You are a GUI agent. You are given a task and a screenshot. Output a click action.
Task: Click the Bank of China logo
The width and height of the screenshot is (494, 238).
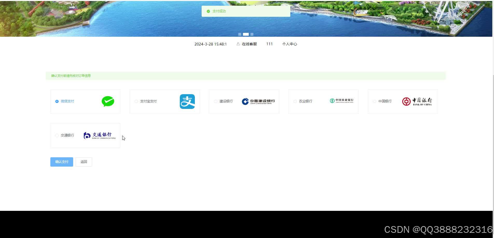(417, 101)
